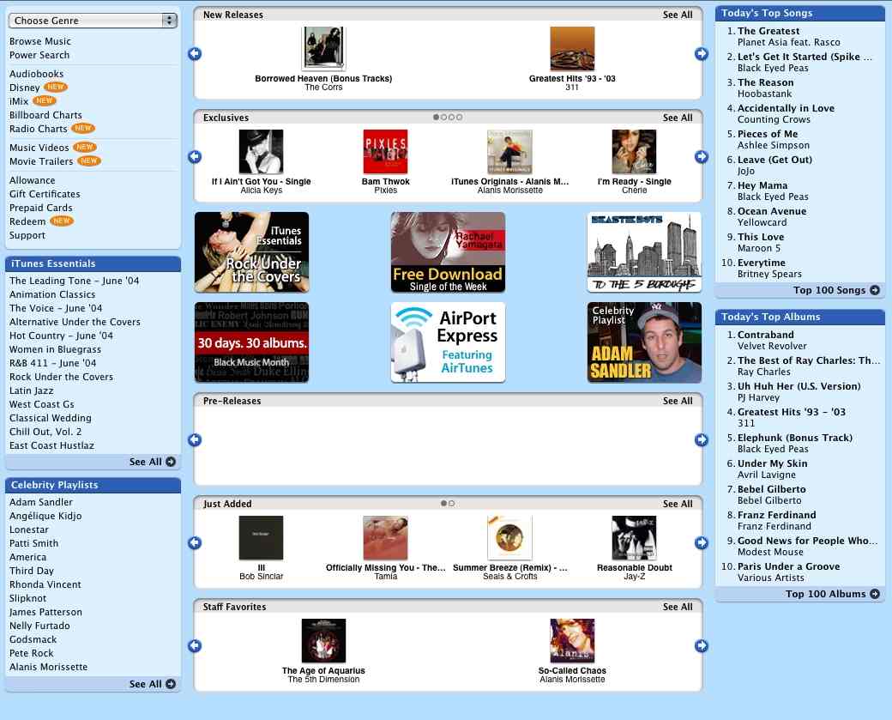Open Beastie Boys To the 5 Boroughs banner
The image size is (892, 720).
[644, 252]
